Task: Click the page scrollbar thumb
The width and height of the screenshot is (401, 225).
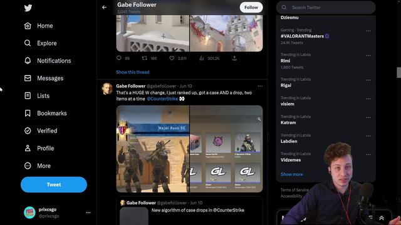Action: coord(398,72)
